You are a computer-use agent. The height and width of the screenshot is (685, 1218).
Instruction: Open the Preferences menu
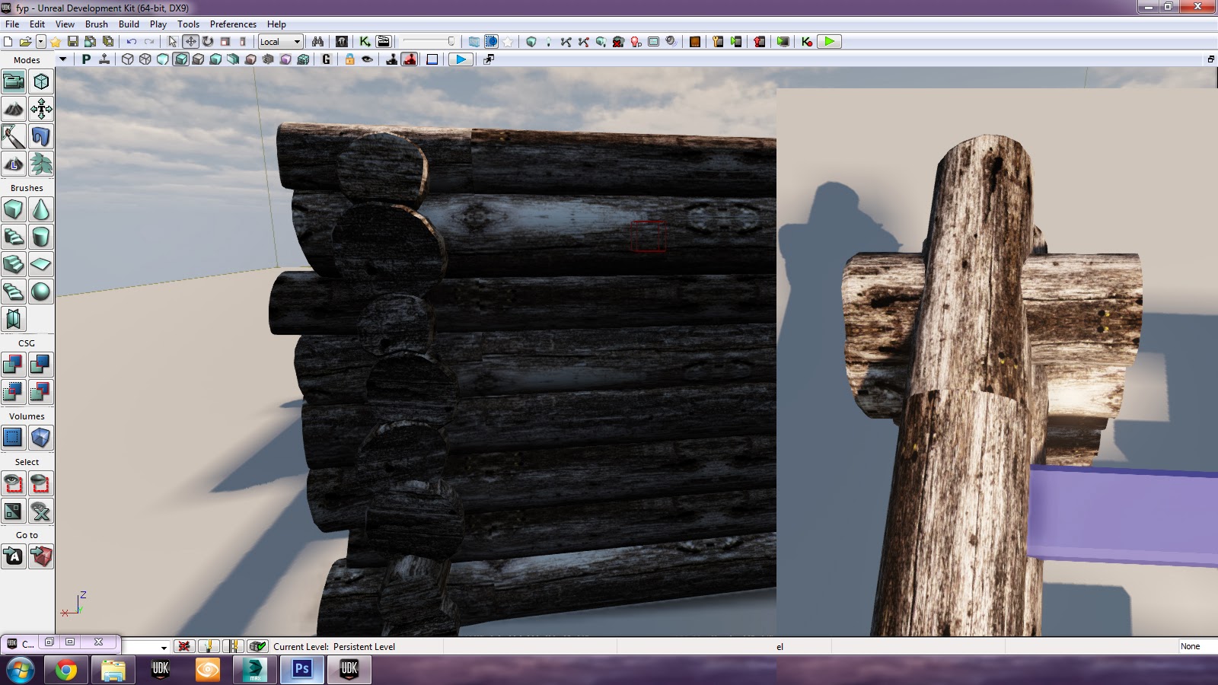tap(233, 24)
